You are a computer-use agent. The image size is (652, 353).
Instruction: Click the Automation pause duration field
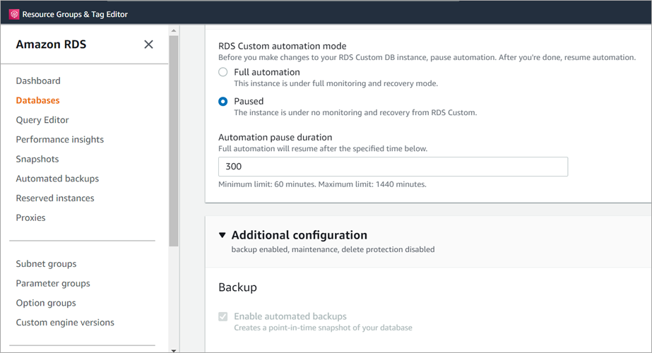point(393,167)
